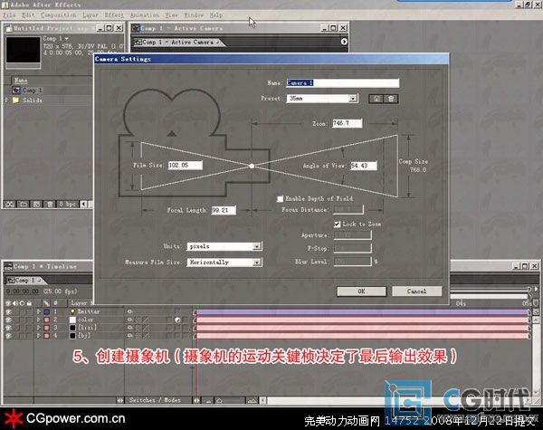The image size is (543, 430).
Task: Open the View menu
Action: pyautogui.click(x=171, y=15)
